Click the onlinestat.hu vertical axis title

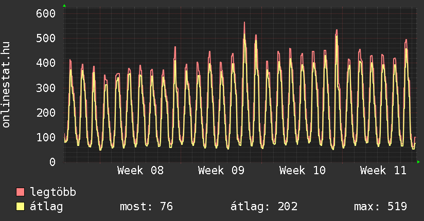coord(7,85)
